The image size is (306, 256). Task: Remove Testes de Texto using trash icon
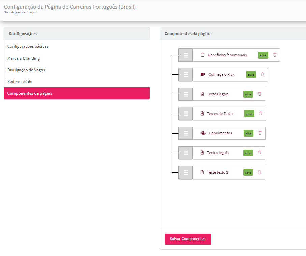(261, 114)
